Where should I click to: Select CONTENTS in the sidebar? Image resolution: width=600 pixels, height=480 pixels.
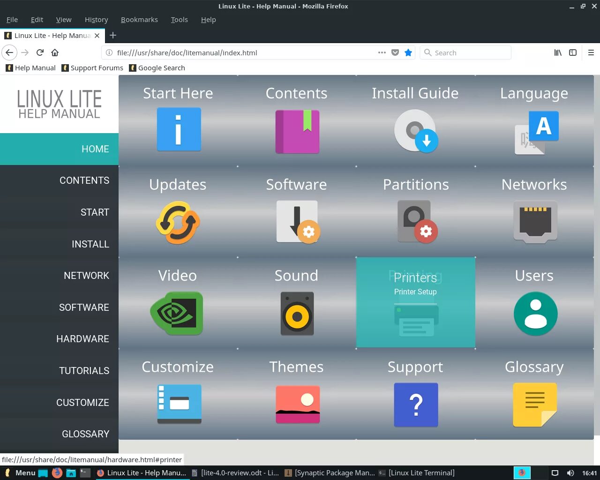click(x=59, y=180)
